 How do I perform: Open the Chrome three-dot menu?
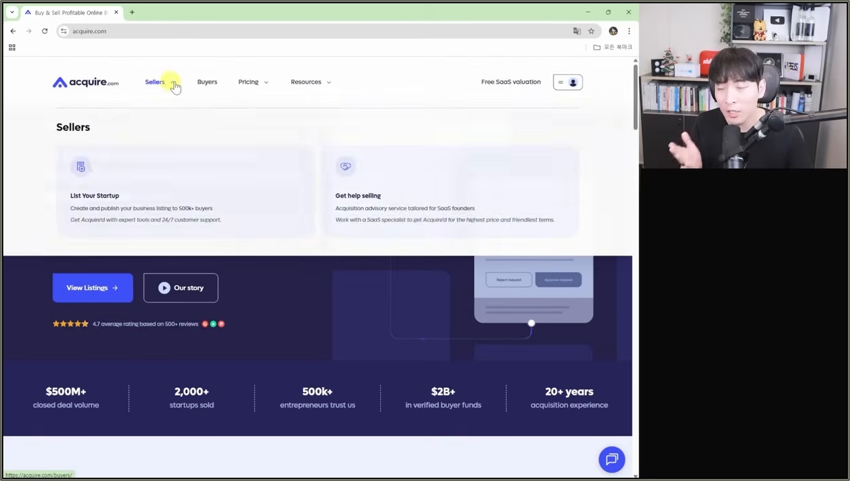629,31
